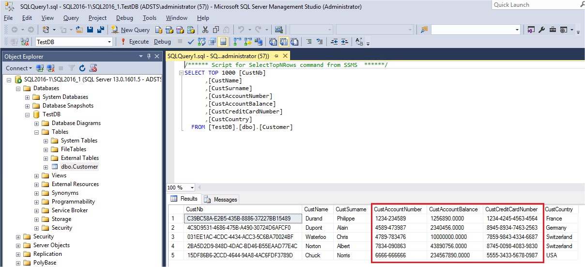This screenshot has width=585, height=267.
Task: Expand the System Databases node
Action: click(28, 97)
